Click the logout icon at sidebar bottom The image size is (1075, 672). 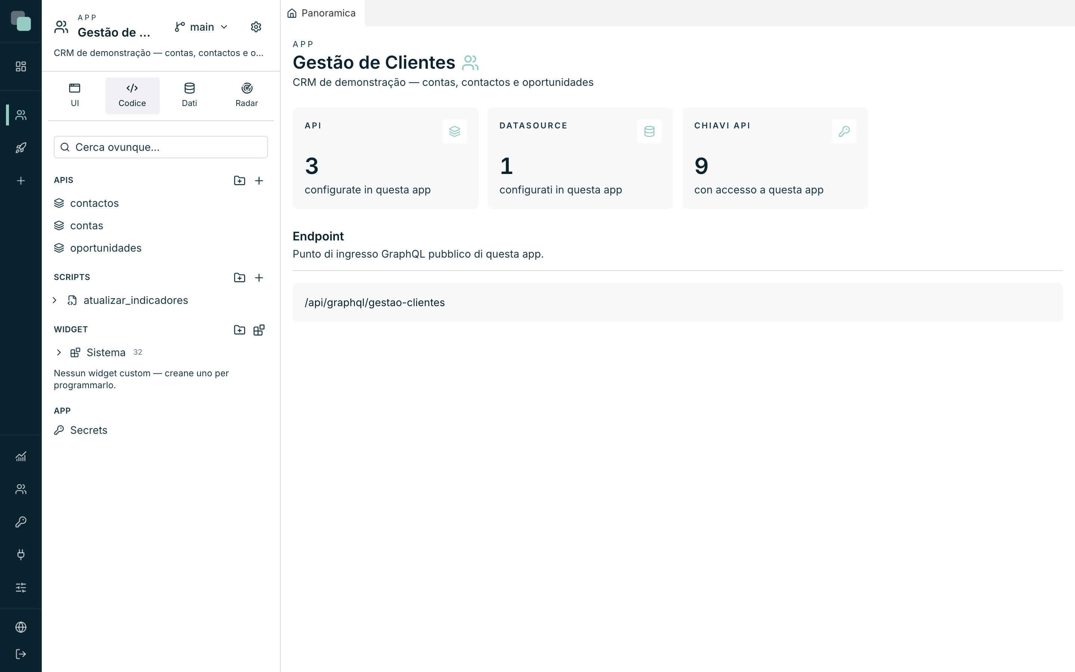(21, 654)
